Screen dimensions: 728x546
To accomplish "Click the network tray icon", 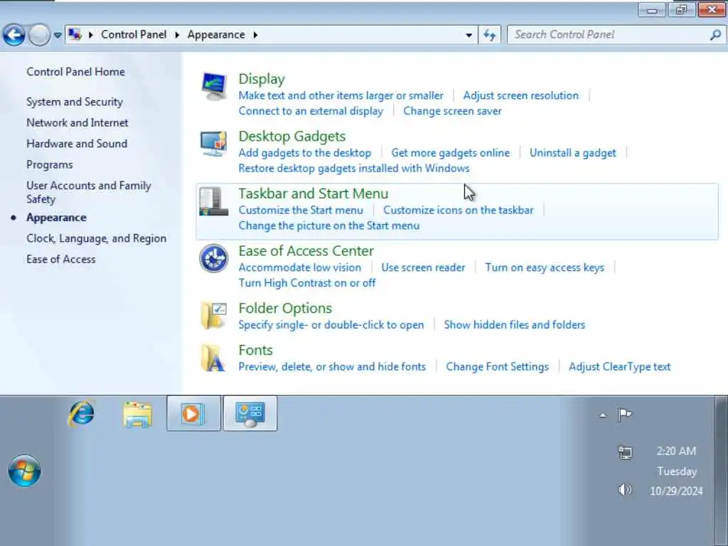I will pos(625,451).
